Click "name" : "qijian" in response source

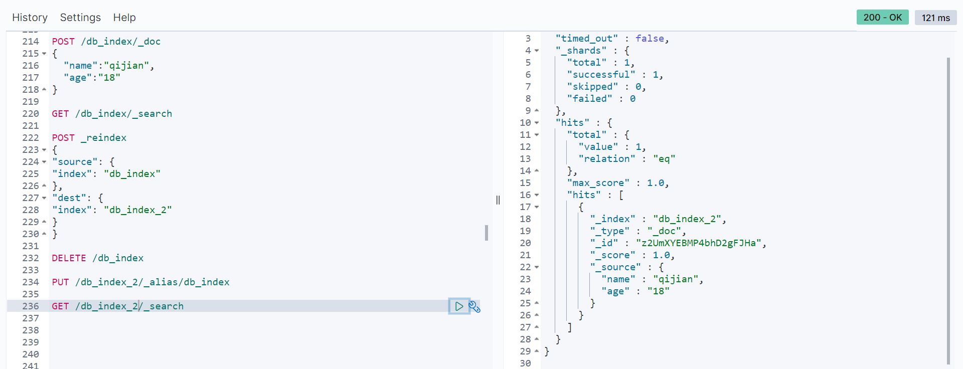(x=653, y=279)
